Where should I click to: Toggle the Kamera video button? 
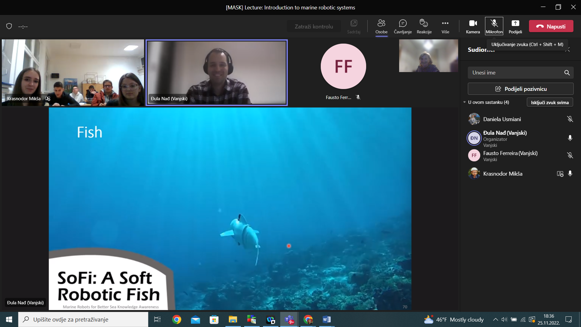tap(473, 26)
